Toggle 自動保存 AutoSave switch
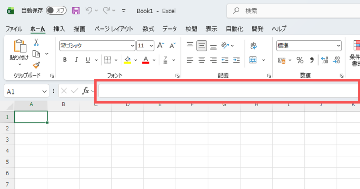 click(56, 11)
